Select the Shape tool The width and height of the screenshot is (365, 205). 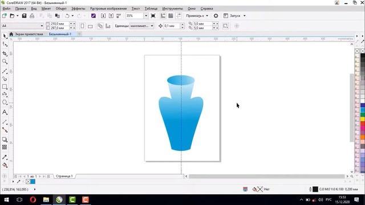click(5, 44)
